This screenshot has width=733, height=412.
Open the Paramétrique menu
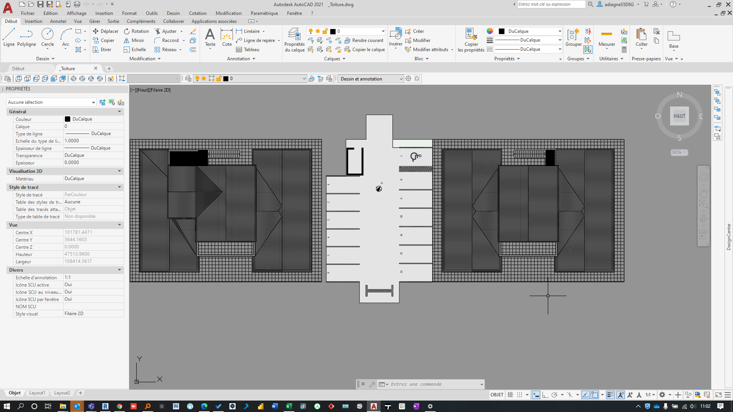(x=264, y=13)
